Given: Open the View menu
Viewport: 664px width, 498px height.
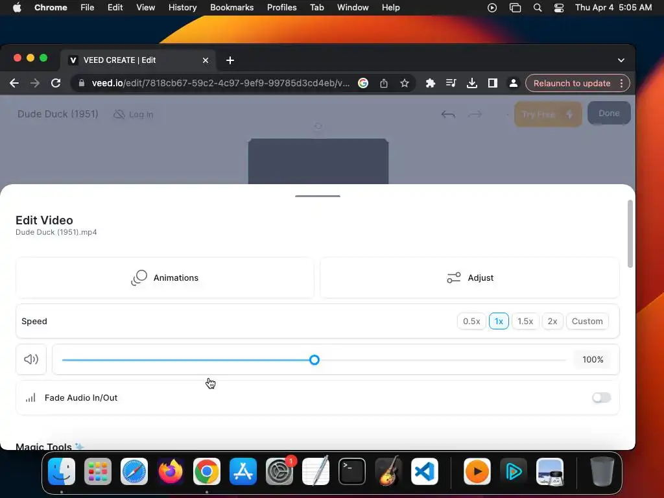Looking at the screenshot, I should [x=146, y=7].
